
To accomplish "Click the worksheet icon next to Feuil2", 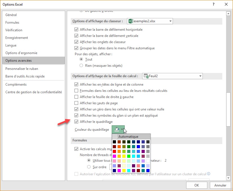I will (x=146, y=76).
